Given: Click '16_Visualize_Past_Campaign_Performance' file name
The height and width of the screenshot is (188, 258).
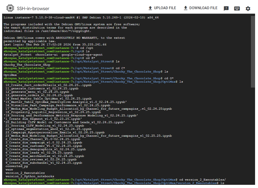Looking at the screenshot, I should click(58, 105).
